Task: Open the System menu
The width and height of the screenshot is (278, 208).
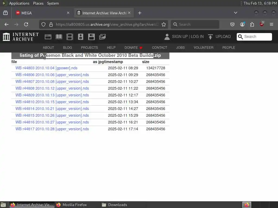Action: coord(53,3)
